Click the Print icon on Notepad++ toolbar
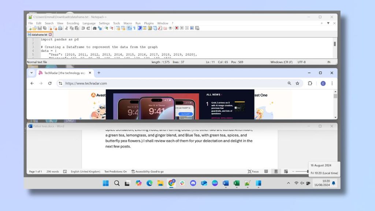The image size is (375, 211). [x=60, y=28]
